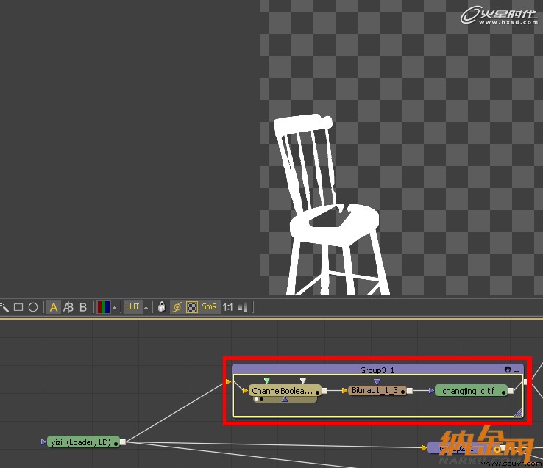Collapse the Group3_1 group
Viewport: 543px width, 468px height.
[x=517, y=370]
